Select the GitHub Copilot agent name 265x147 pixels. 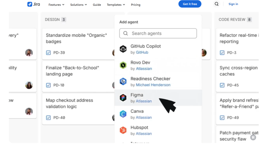coord(146,46)
